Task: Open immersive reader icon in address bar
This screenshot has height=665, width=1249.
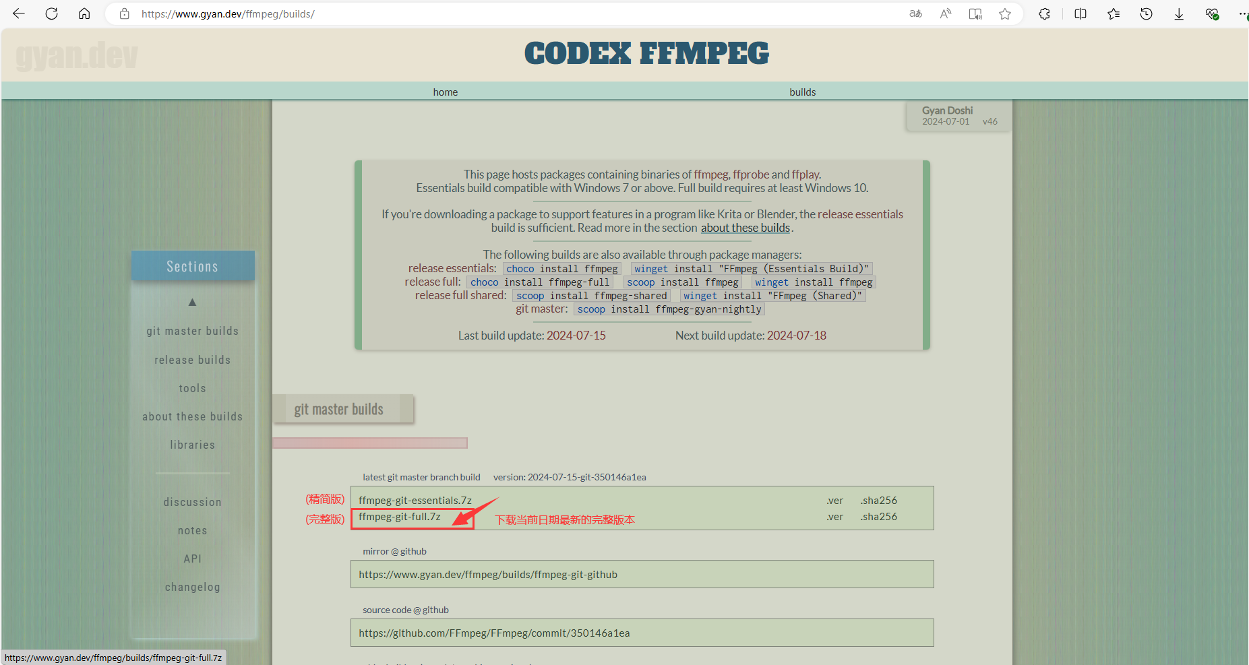Action: pos(975,13)
